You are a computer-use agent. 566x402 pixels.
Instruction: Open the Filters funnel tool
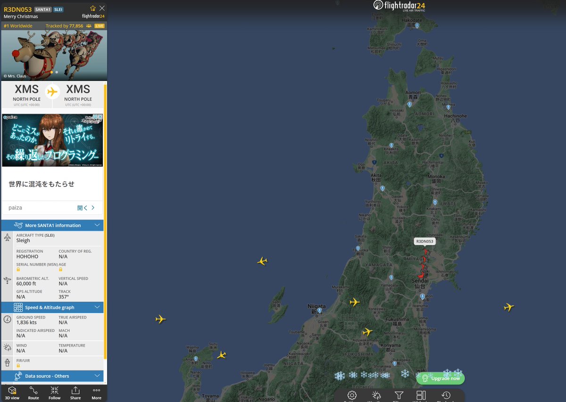point(399,396)
